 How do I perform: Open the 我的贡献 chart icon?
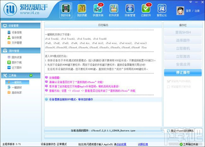[x=82, y=10]
